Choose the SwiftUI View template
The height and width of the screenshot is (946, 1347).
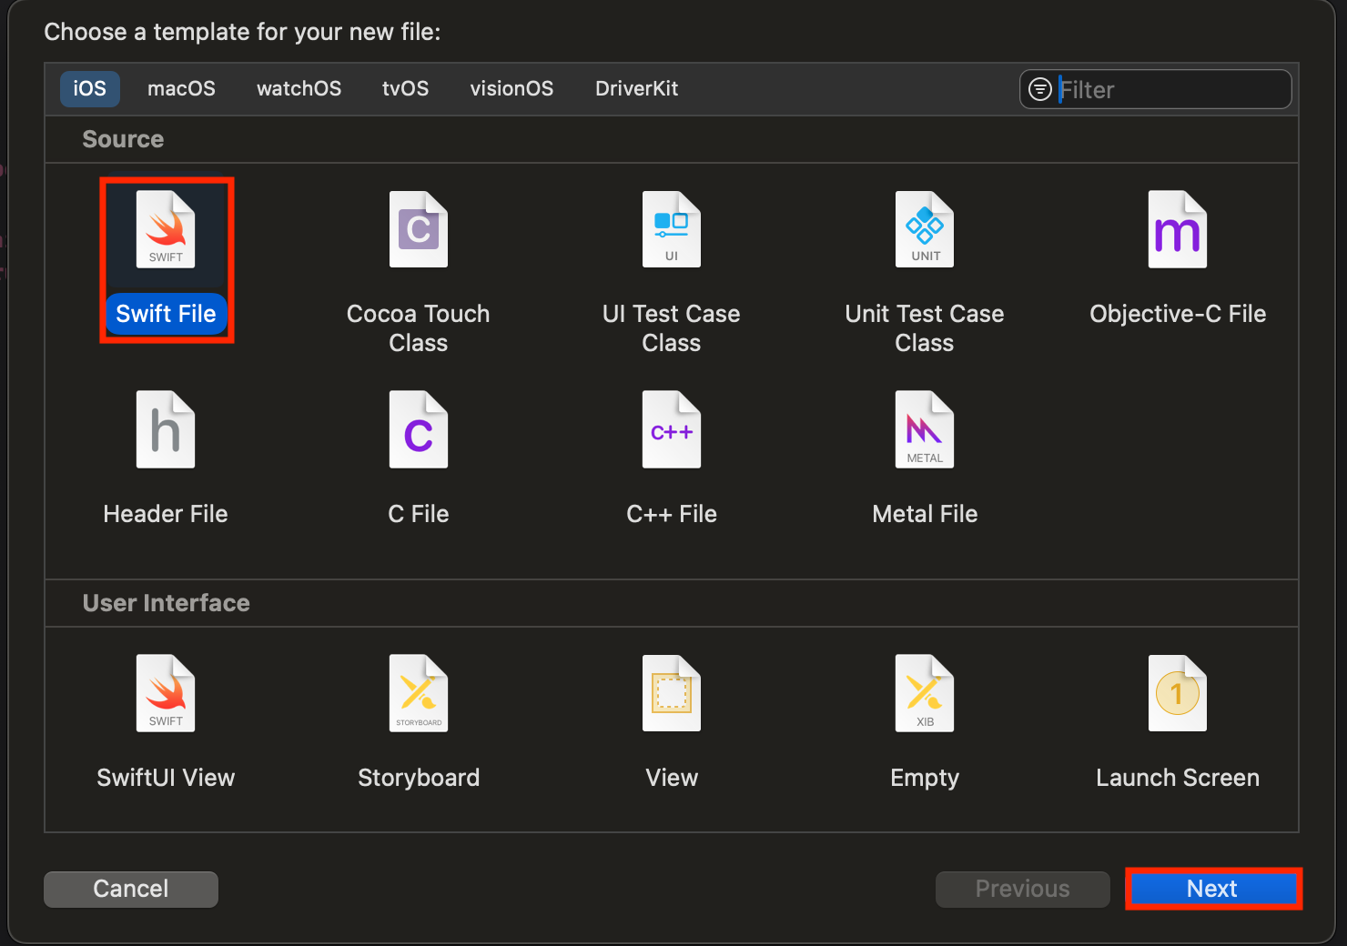tap(166, 694)
